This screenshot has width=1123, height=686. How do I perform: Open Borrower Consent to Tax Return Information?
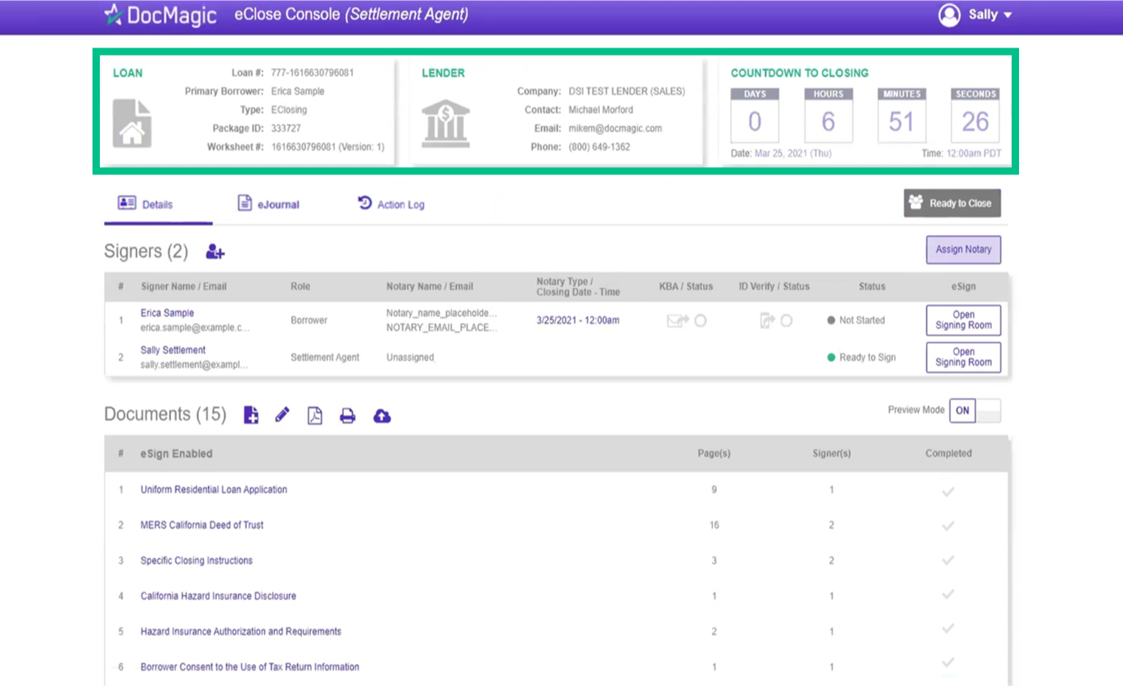point(250,667)
